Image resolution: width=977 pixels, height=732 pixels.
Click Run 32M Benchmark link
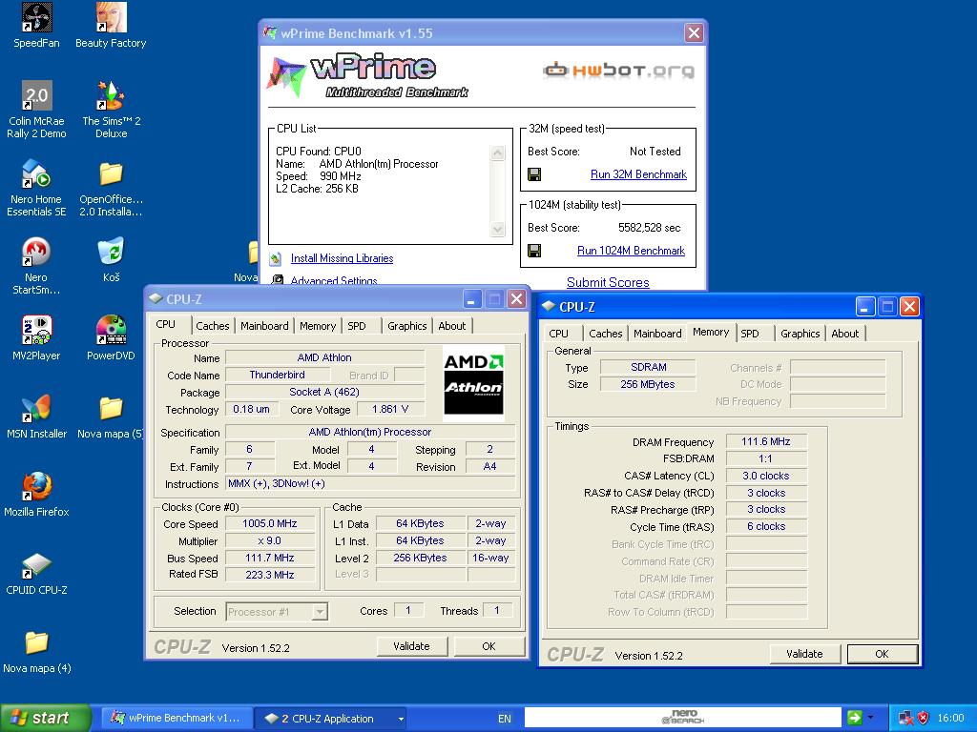pyautogui.click(x=638, y=175)
